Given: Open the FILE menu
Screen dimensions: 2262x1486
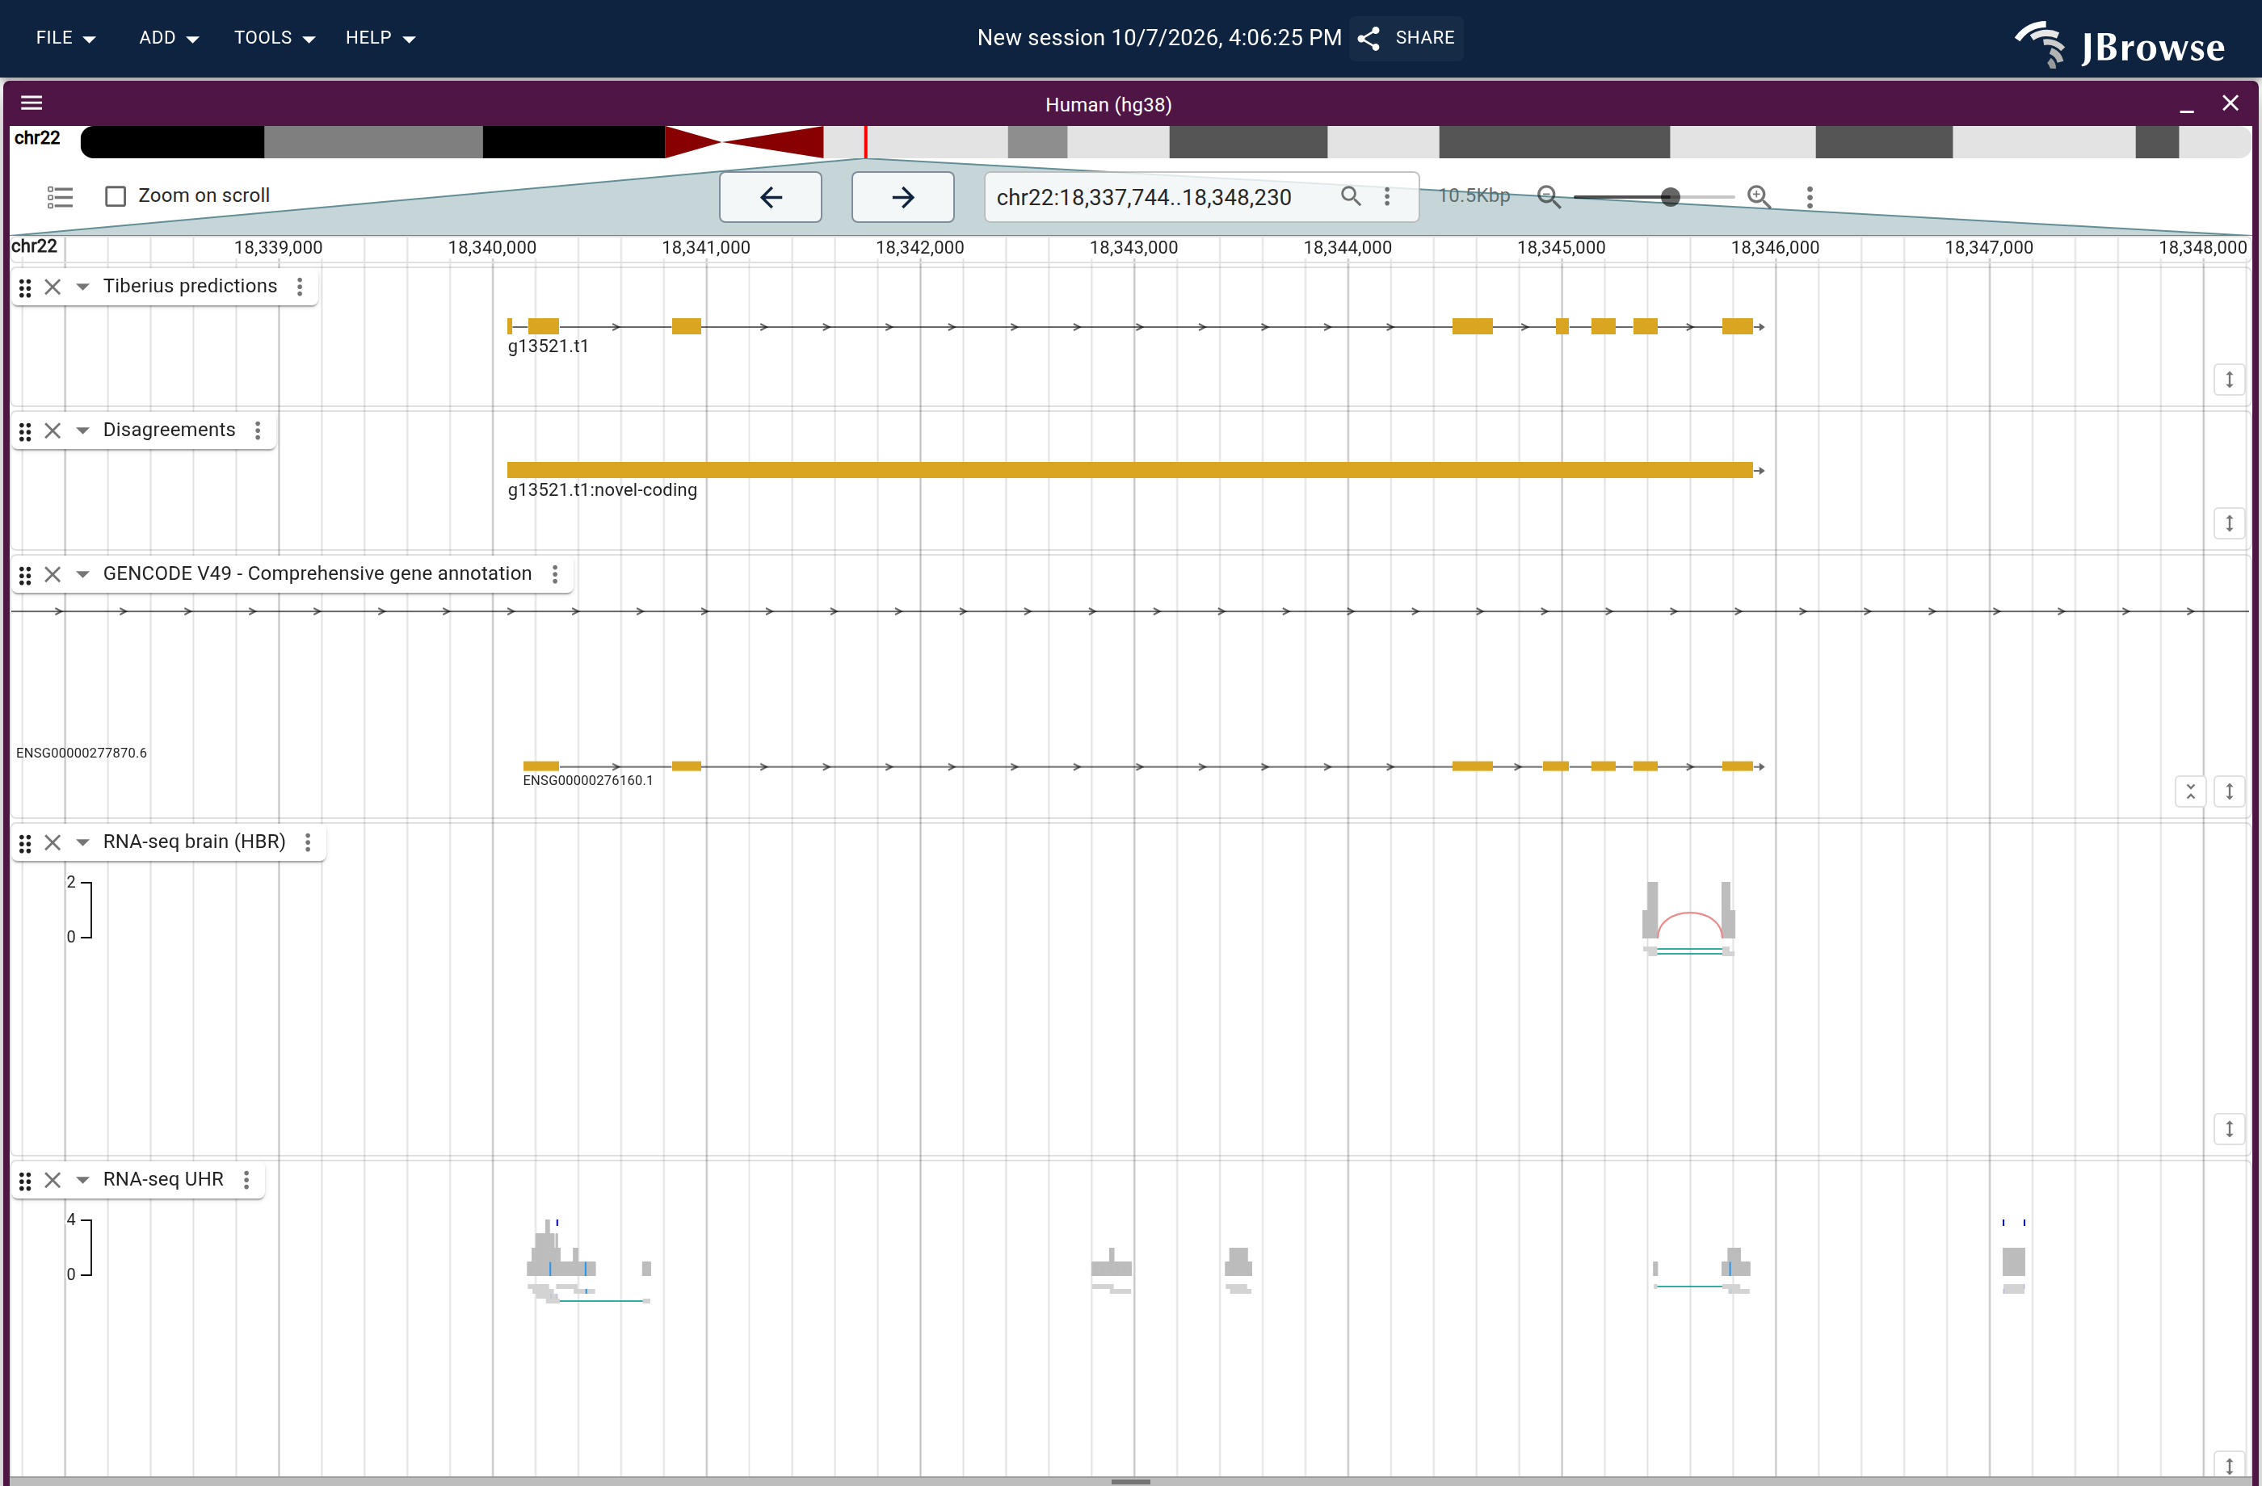Looking at the screenshot, I should [65, 38].
